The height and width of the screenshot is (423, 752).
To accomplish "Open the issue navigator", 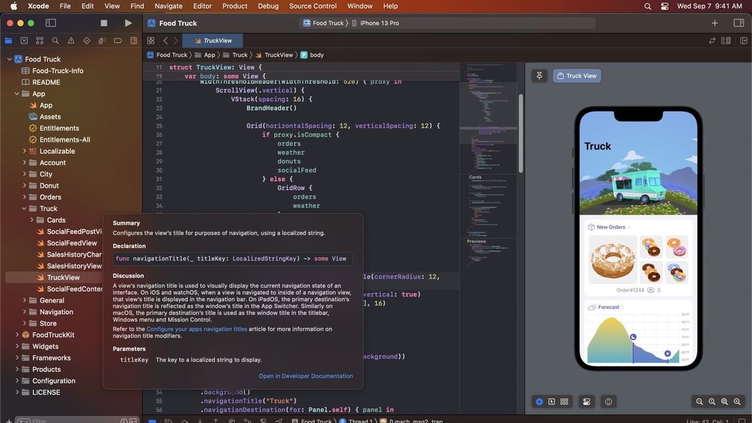I will tap(71, 40).
